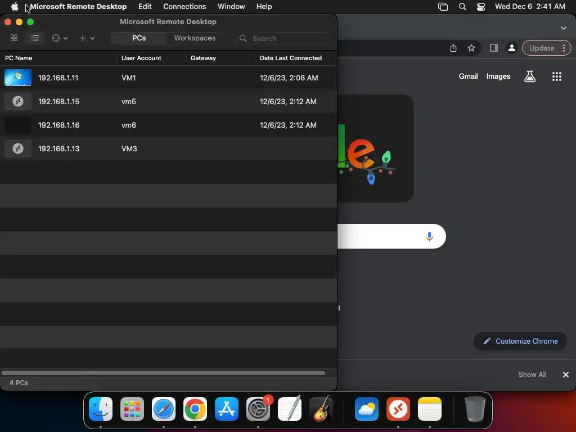576x432 pixels.
Task: Click the Remote Desktop search field
Action: coord(282,38)
